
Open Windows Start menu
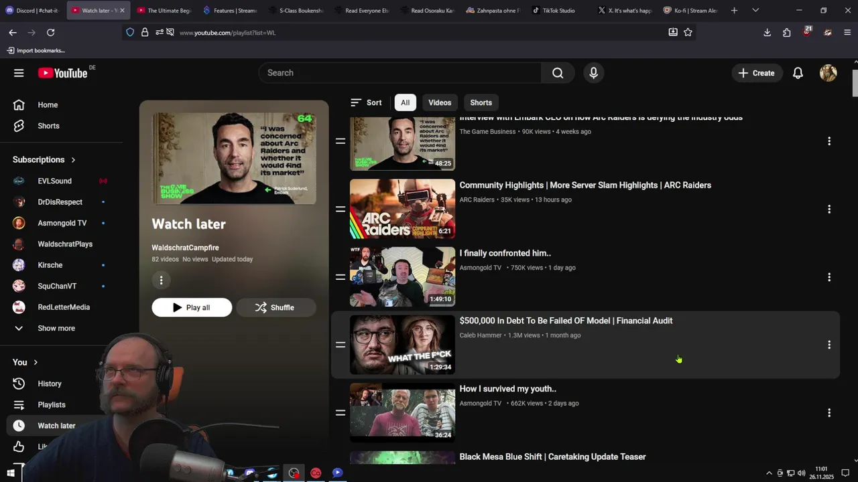click(x=10, y=473)
